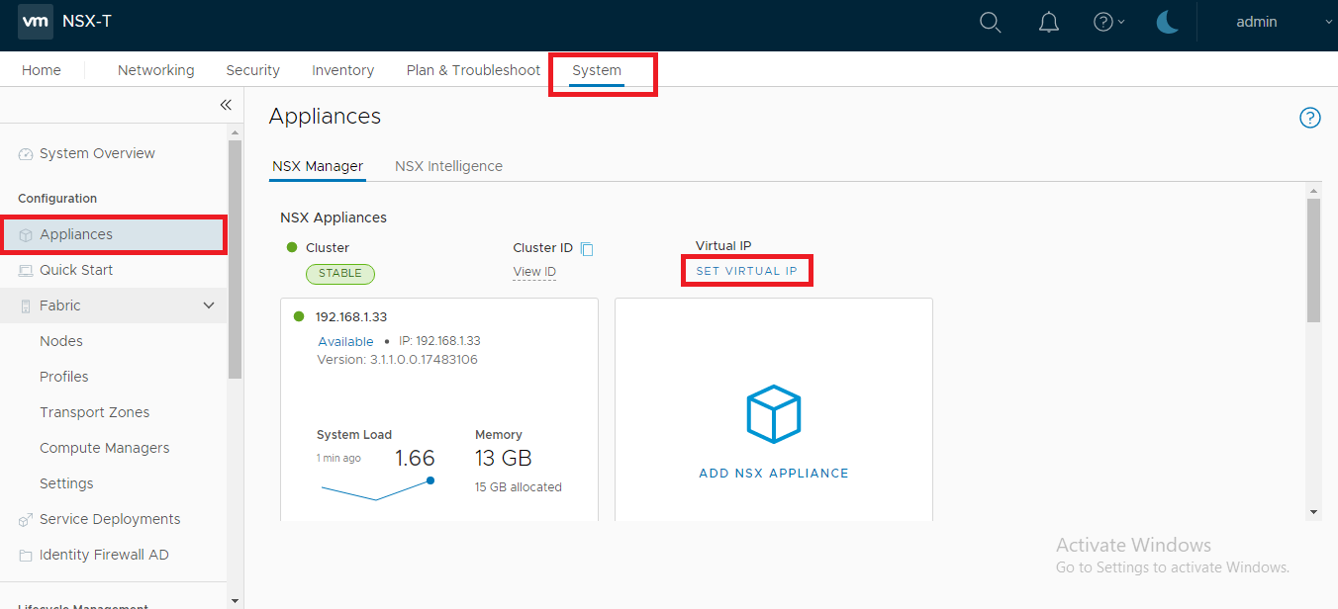
Task: Open System Overview in sidebar
Action: [x=97, y=153]
